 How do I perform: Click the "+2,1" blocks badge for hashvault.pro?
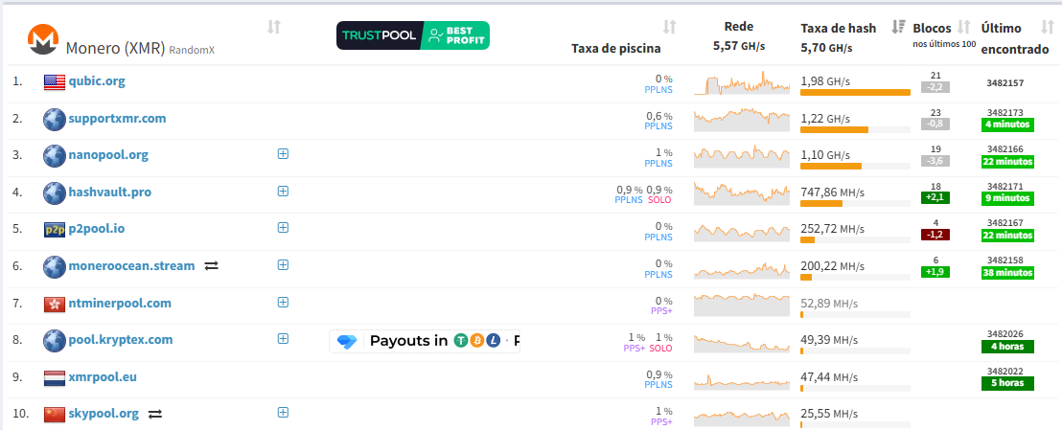click(935, 197)
